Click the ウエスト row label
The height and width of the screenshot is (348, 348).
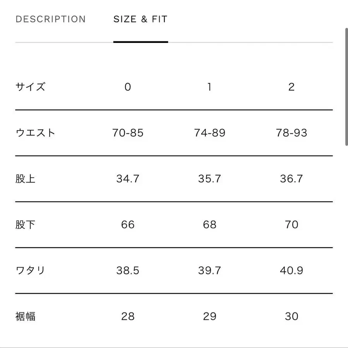click(35, 133)
